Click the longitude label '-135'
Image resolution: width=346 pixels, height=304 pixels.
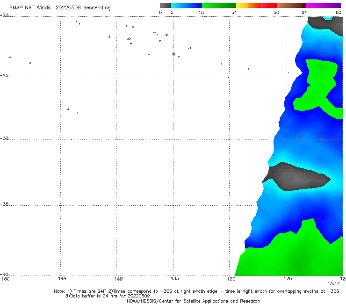point(173,279)
